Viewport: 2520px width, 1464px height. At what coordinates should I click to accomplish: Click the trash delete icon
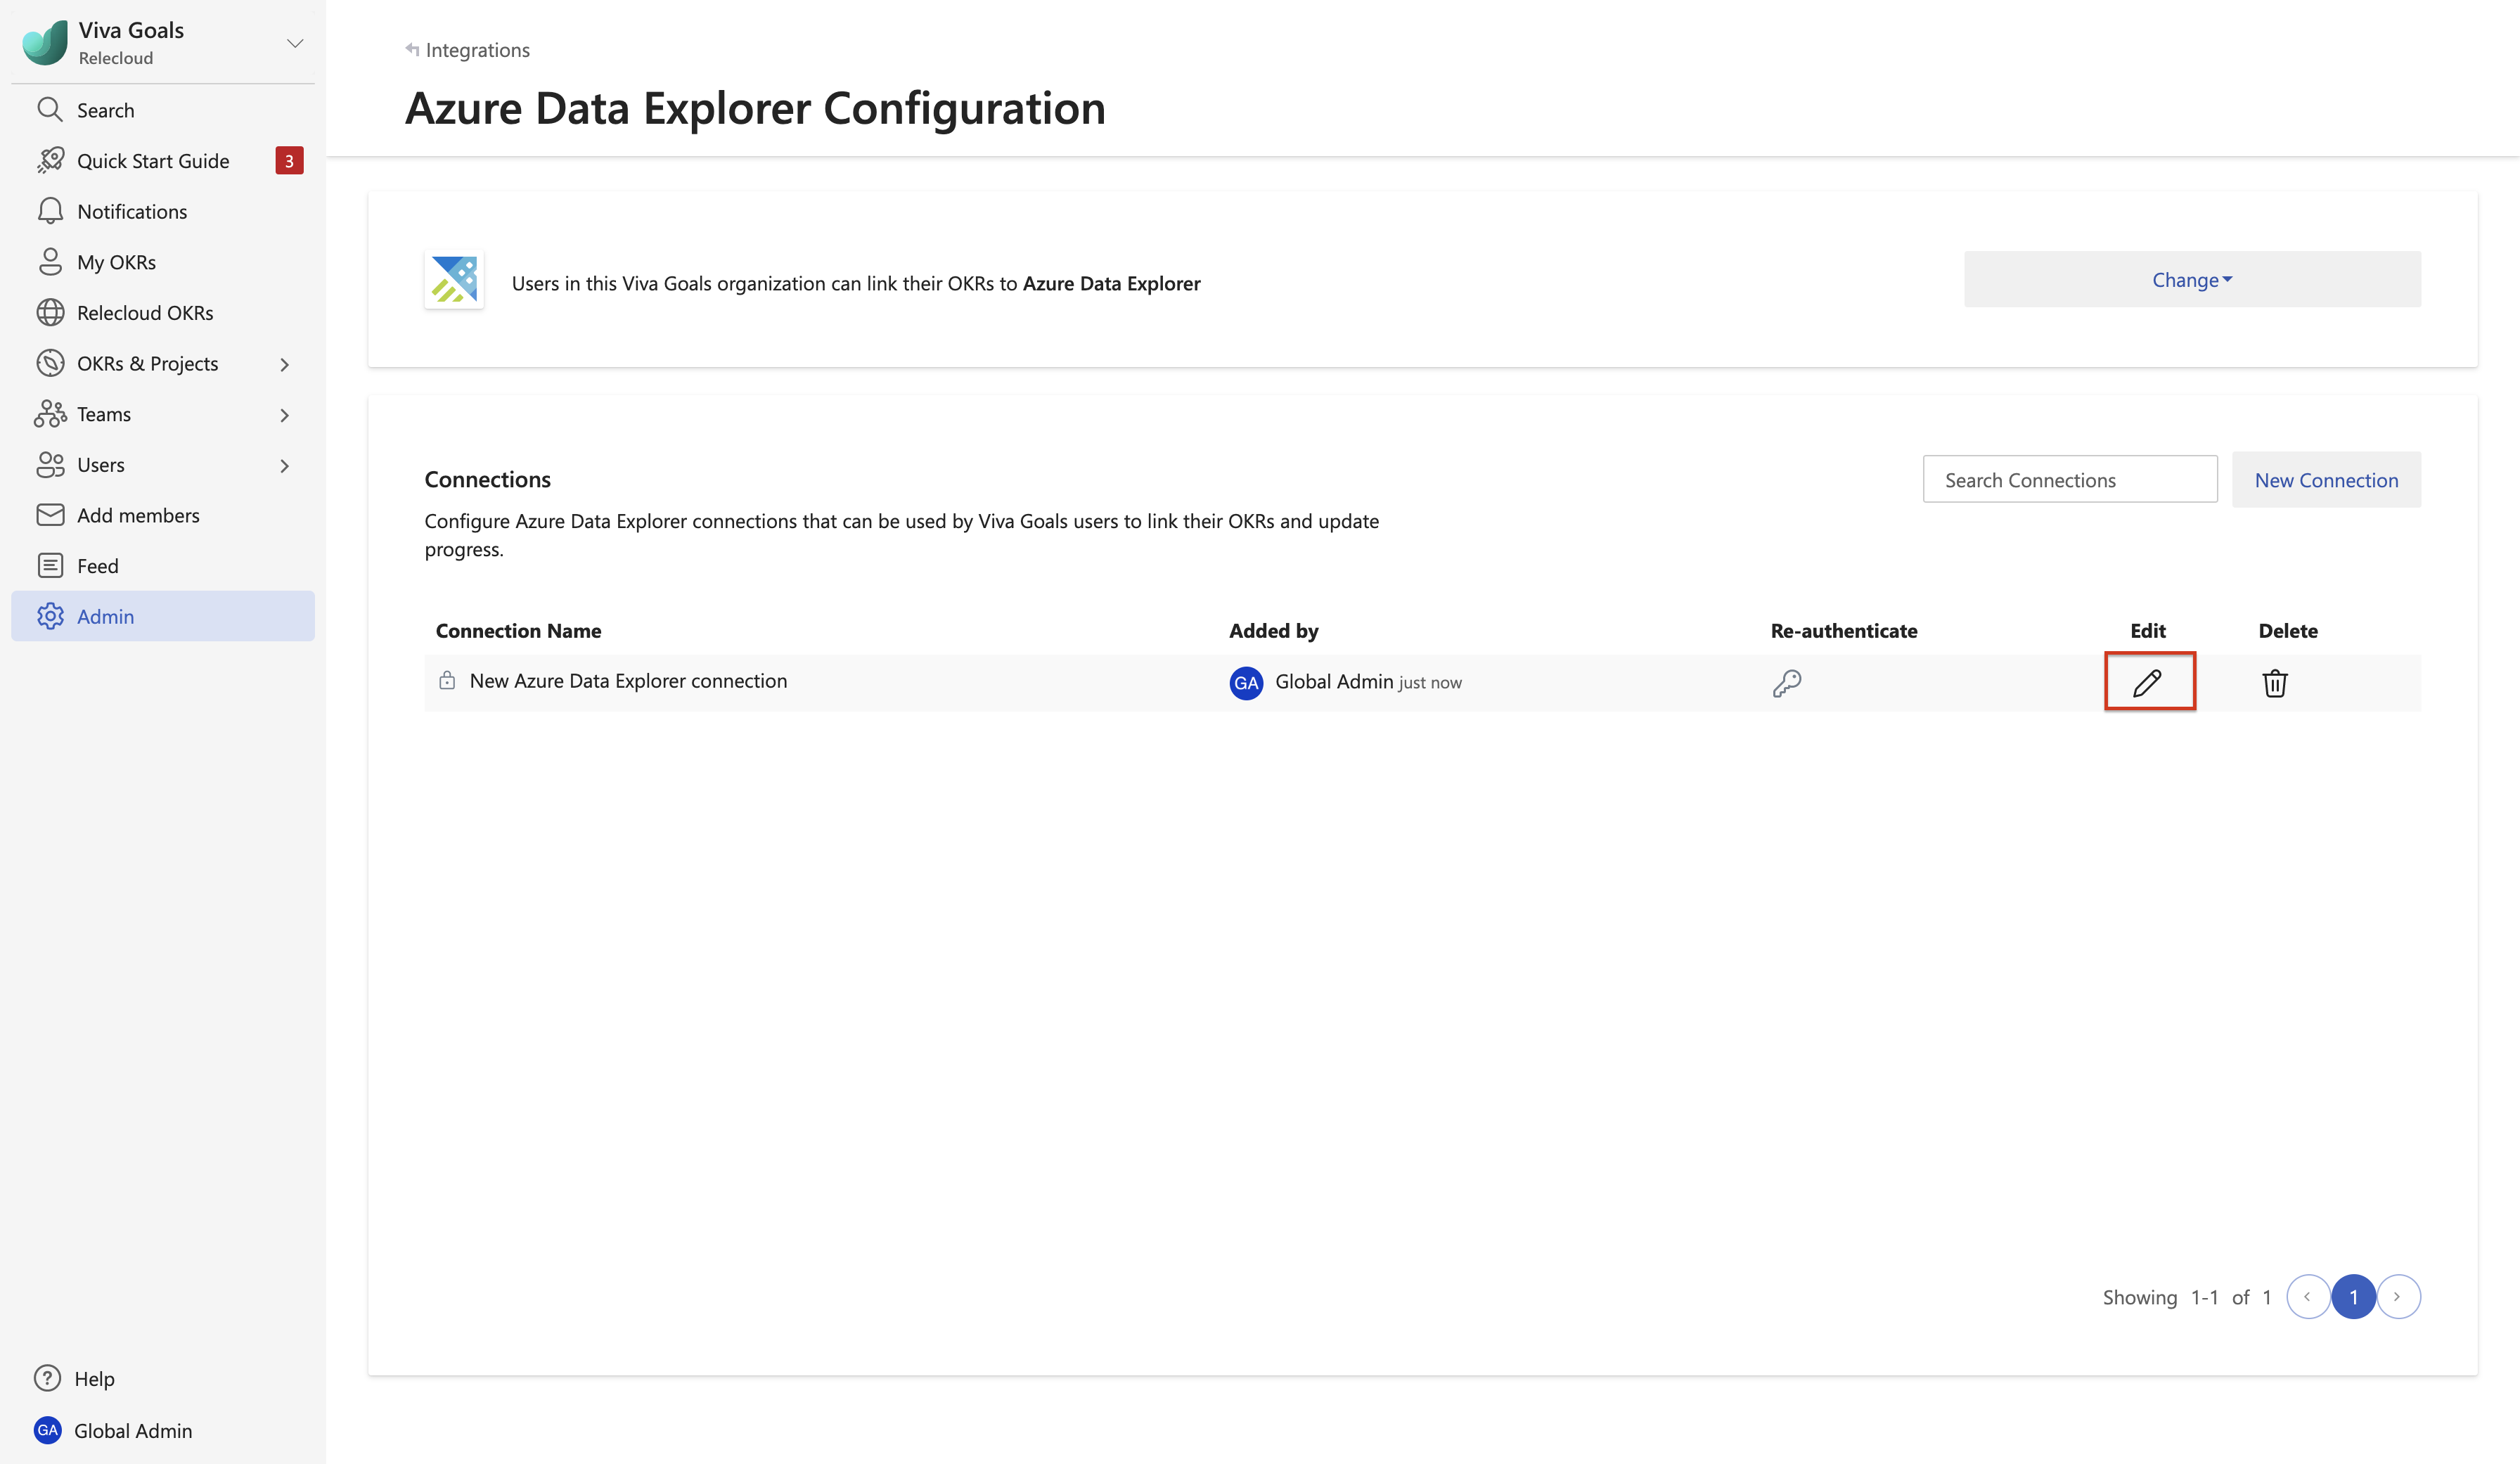(2274, 683)
